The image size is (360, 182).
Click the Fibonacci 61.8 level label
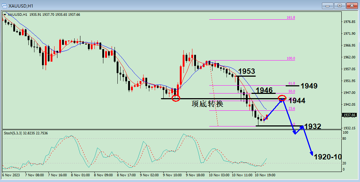(291, 83)
